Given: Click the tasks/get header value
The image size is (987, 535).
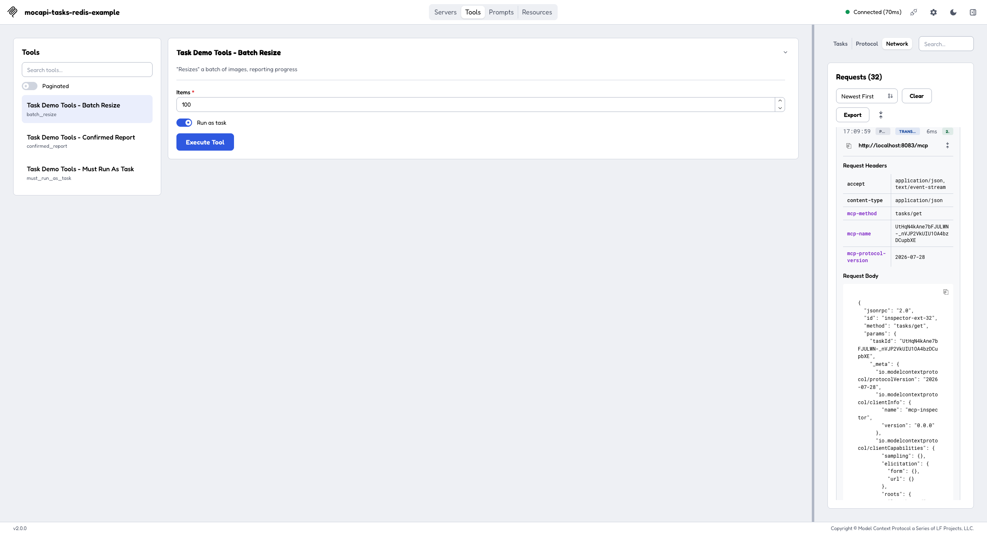Looking at the screenshot, I should [908, 214].
